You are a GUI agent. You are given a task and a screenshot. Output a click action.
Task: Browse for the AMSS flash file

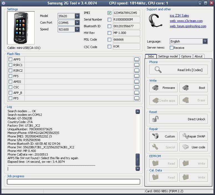tap(136, 82)
